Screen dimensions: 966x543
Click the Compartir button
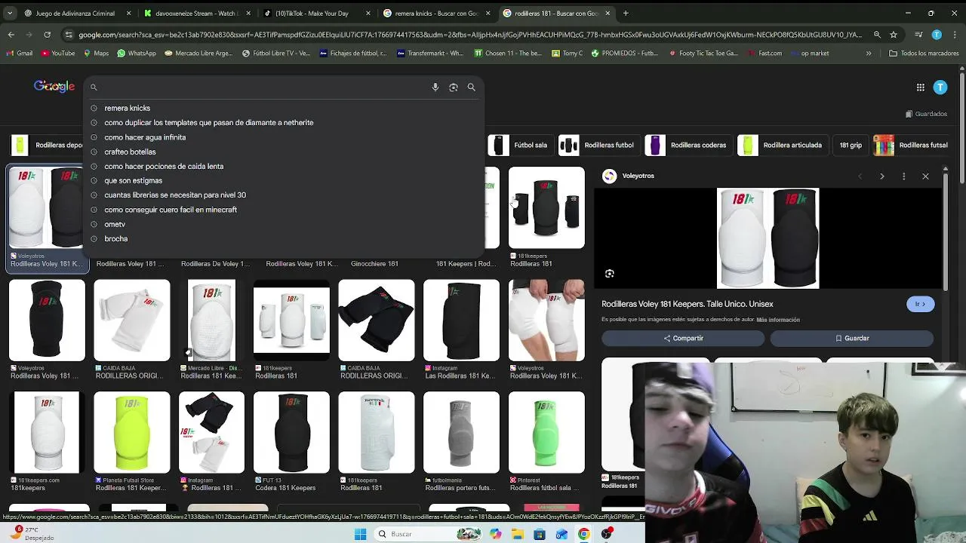(684, 339)
